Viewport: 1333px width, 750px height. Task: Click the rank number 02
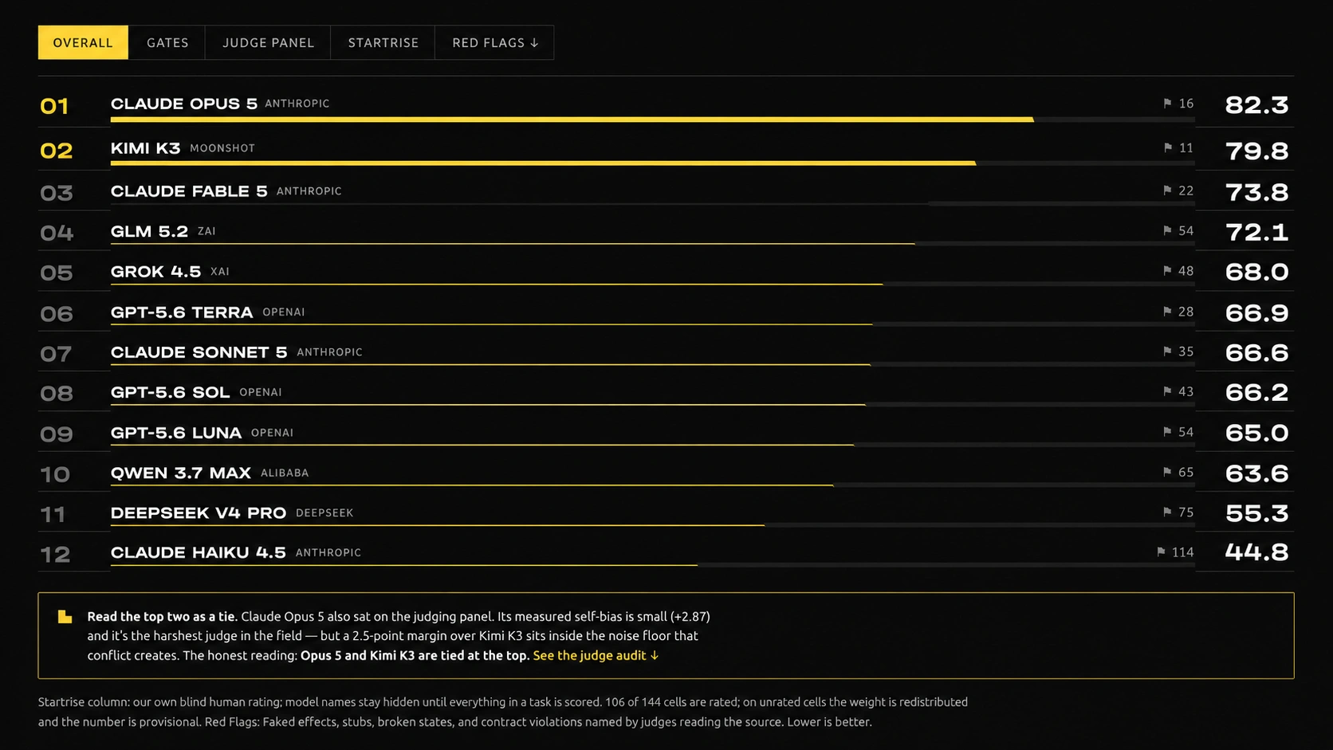[56, 151]
